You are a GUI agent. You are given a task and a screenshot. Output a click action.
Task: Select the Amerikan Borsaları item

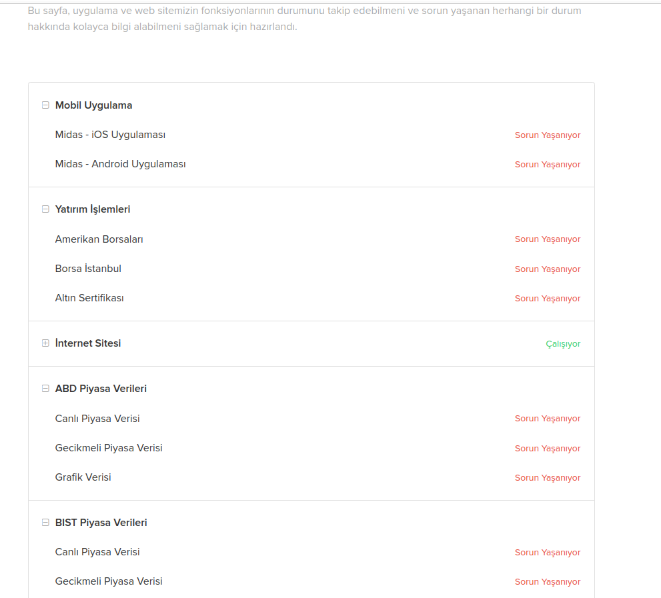99,239
